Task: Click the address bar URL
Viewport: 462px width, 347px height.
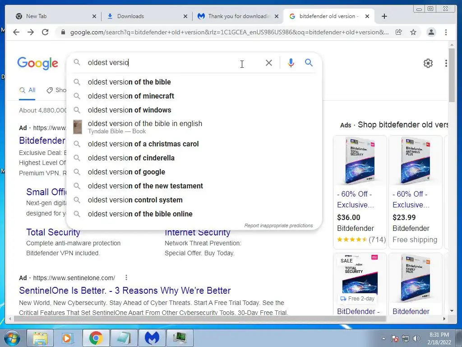Action: (x=229, y=32)
